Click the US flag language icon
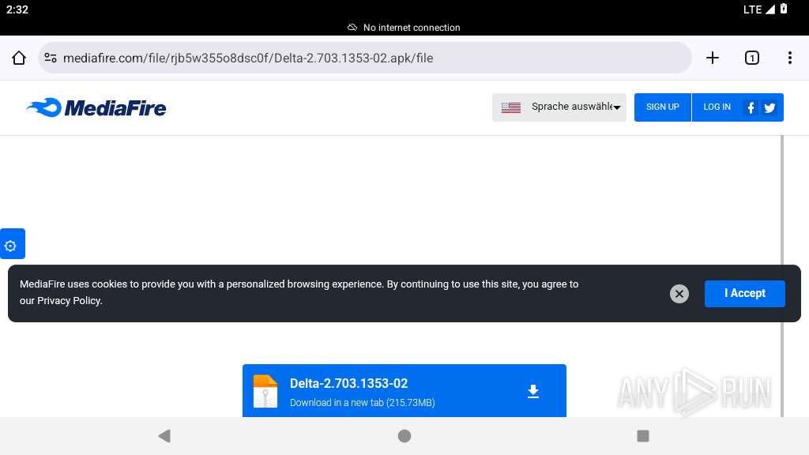 511,107
